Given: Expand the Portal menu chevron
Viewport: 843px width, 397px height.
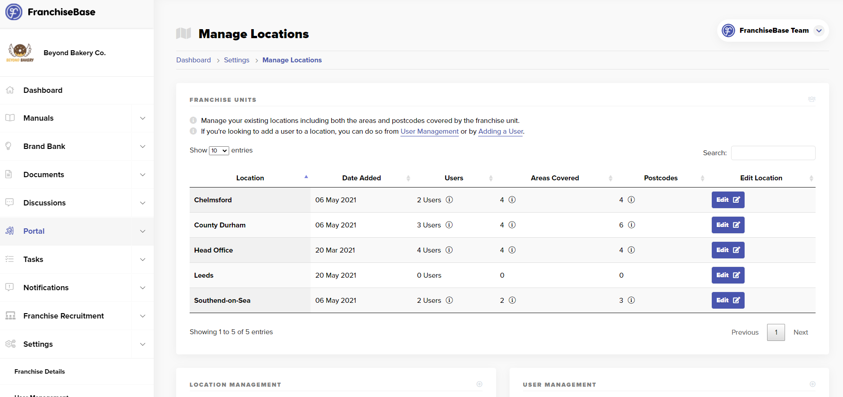Looking at the screenshot, I should pyautogui.click(x=142, y=231).
